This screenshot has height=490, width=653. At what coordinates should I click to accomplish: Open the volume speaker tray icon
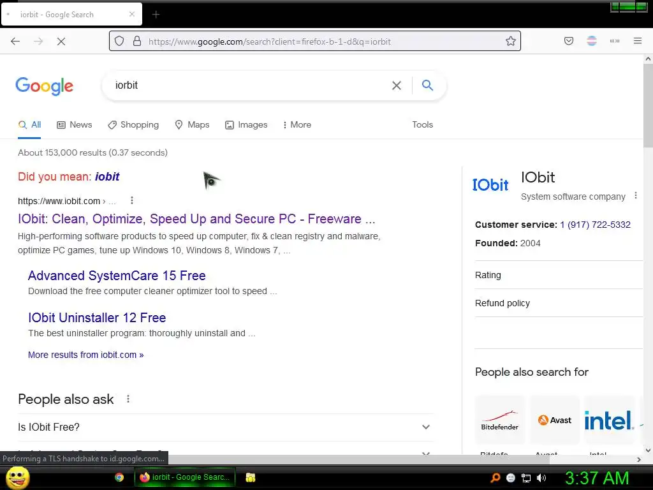click(x=541, y=478)
